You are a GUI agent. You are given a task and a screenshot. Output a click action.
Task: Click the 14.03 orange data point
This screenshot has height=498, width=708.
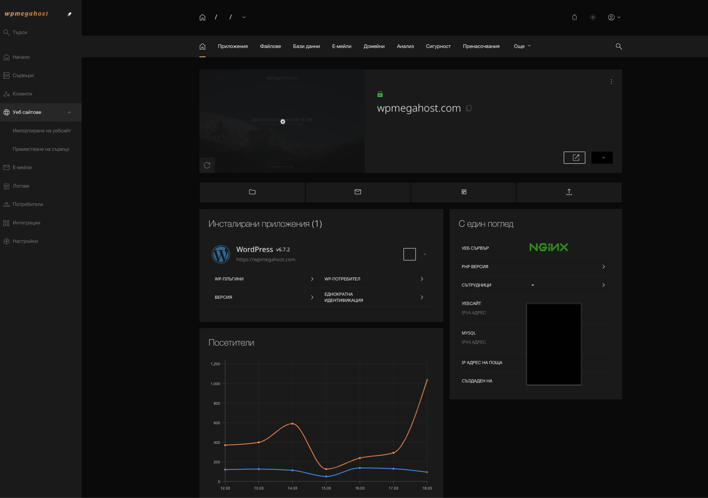point(292,424)
